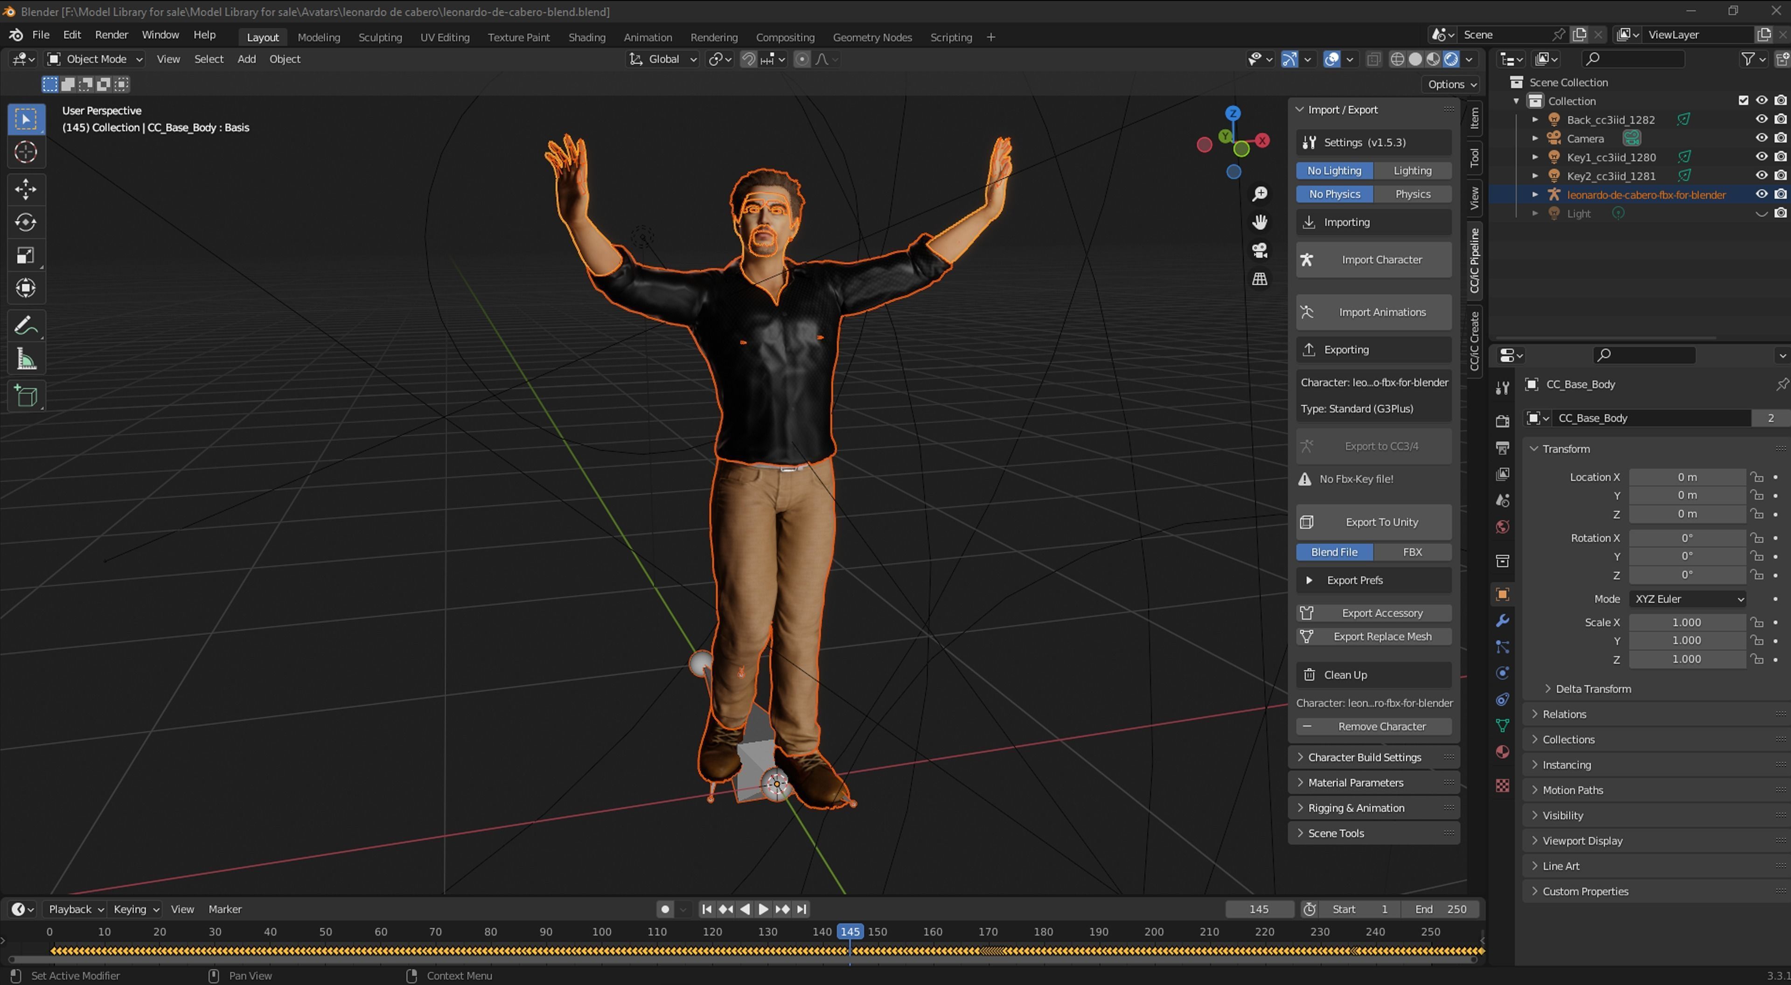Choose the Add Cube tool
Viewport: 1791px width, 985px height.
click(26, 396)
